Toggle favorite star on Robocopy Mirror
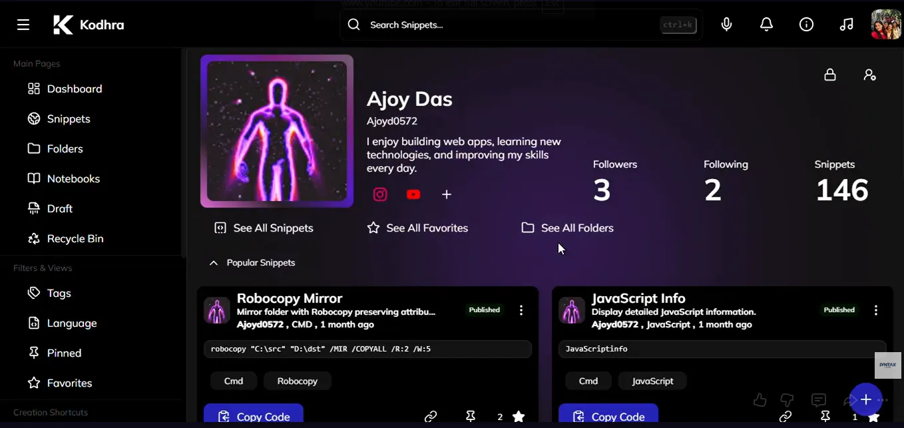Viewport: 904px width, 428px height. (519, 417)
